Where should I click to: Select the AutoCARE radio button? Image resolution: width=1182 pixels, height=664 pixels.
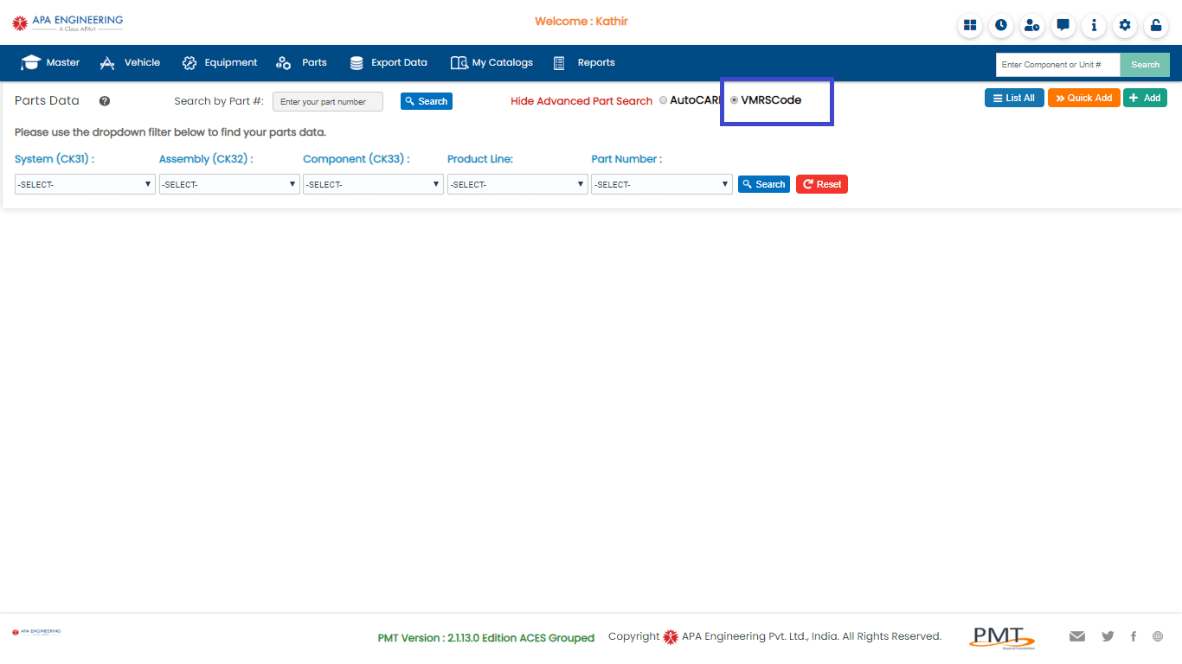(664, 100)
